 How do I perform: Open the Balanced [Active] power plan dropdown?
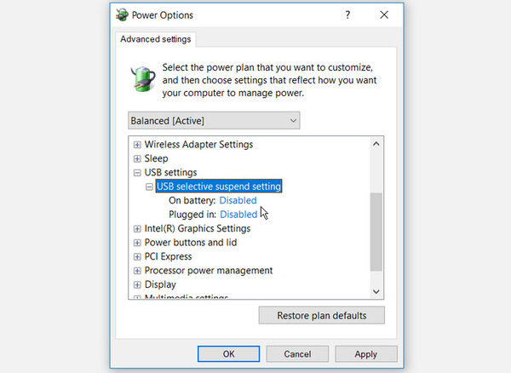coord(214,121)
